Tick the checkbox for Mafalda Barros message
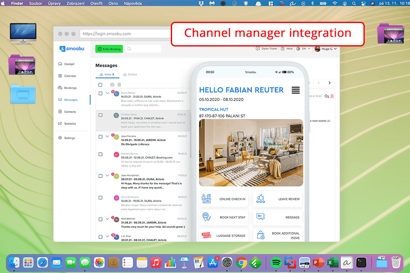The image size is (410, 273). click(100, 154)
